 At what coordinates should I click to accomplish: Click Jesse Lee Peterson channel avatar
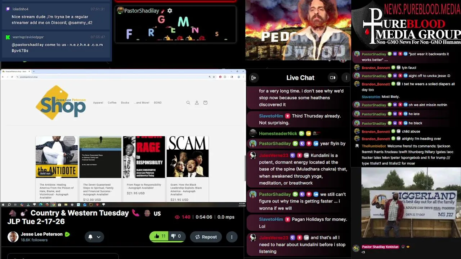[13, 237]
